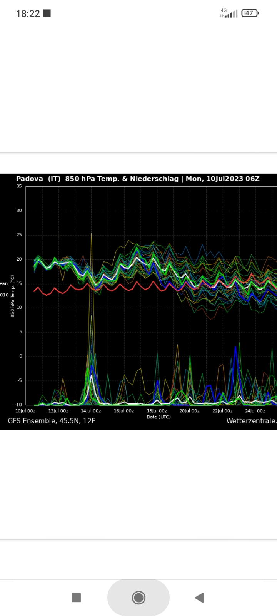Tap the Android home circle button
The height and width of the screenshot is (616, 277).
138,598
